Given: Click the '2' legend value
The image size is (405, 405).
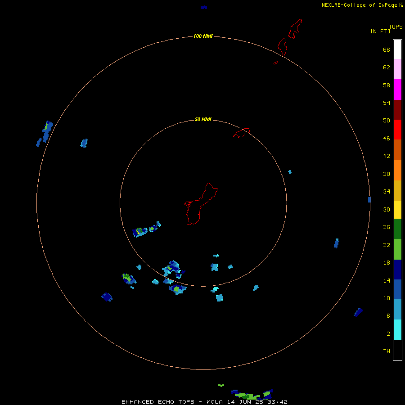Looking at the screenshot, I should [388, 334].
